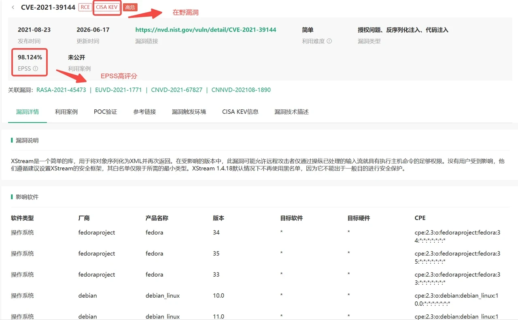Click the EPSS score 98.124%

tap(30, 58)
